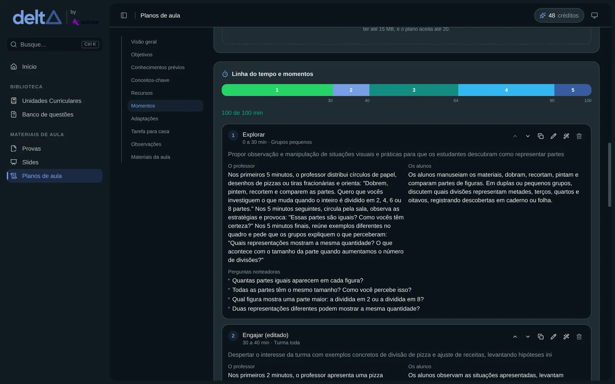615x384 pixels.
Task: Duplicate the Engajar moment
Action: point(540,337)
